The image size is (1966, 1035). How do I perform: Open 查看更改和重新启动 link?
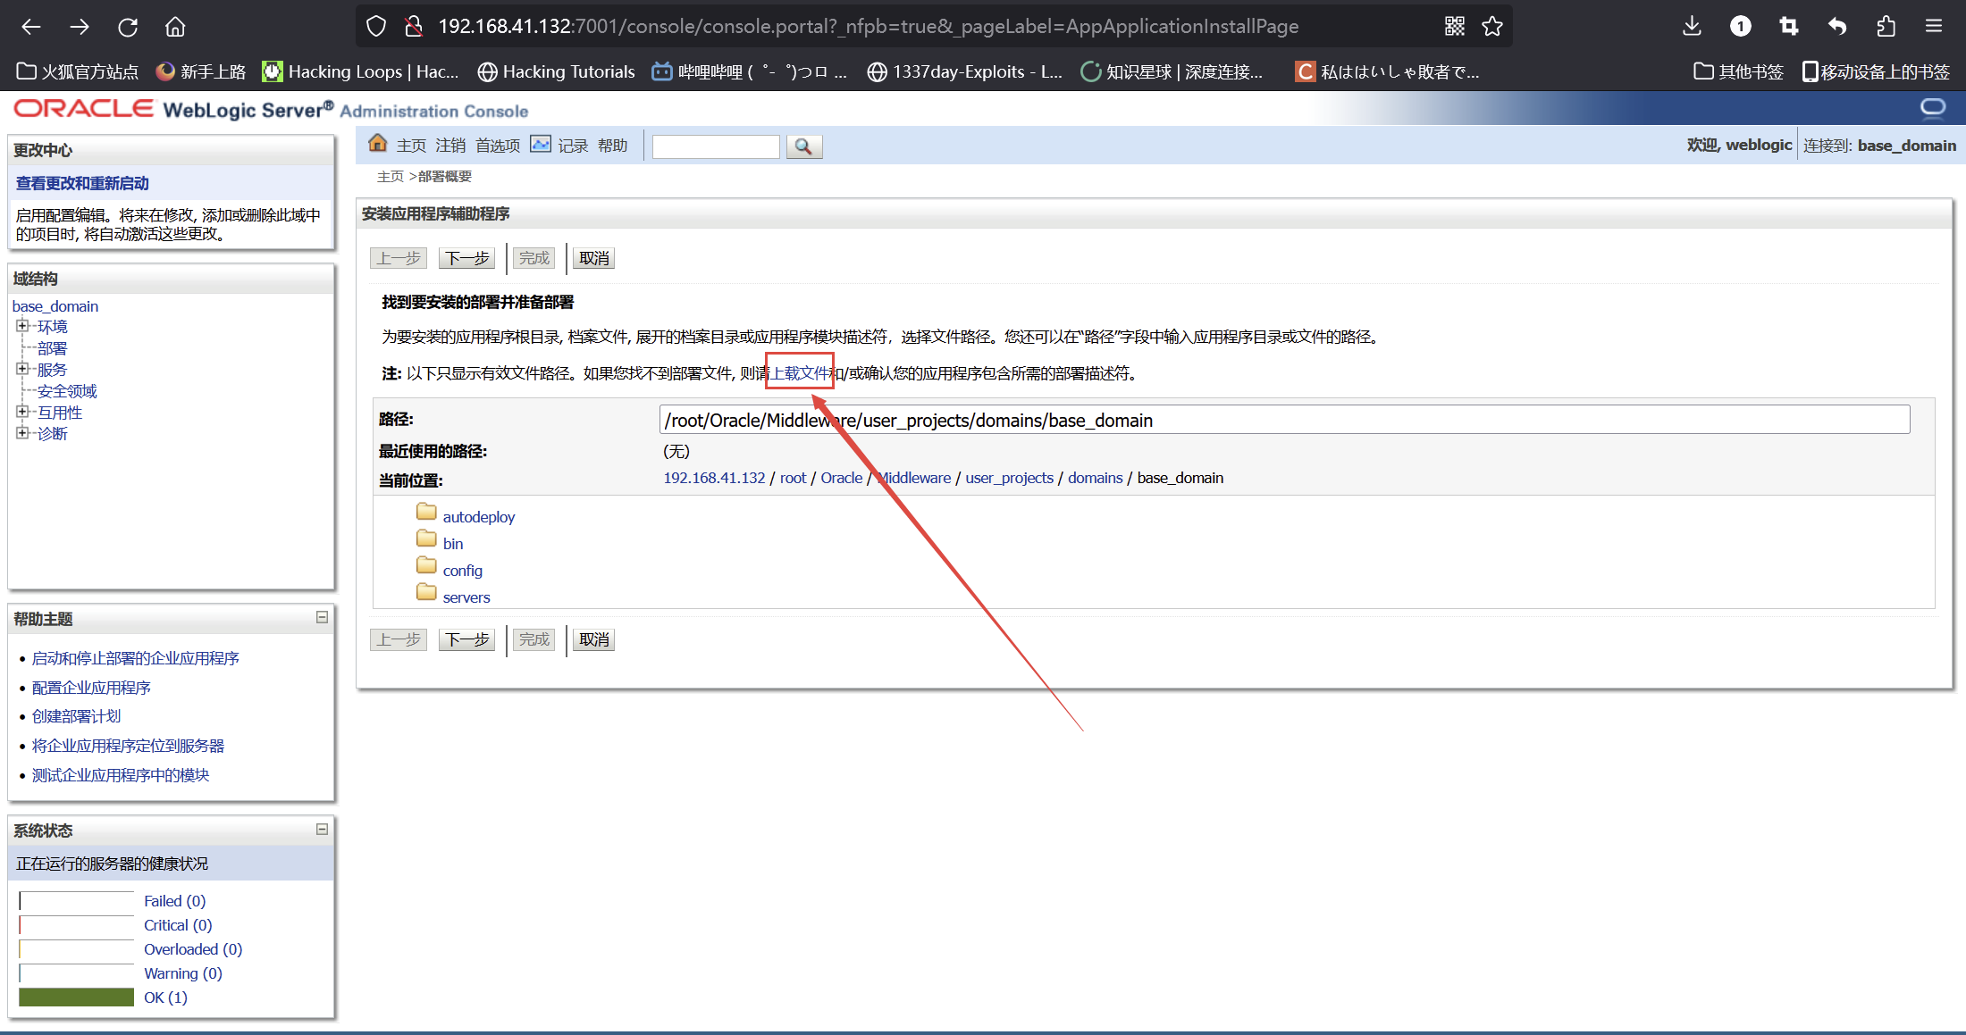[82, 183]
